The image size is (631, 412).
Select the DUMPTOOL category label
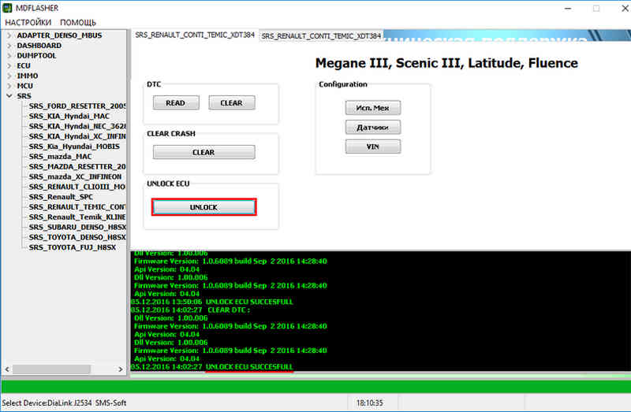[x=36, y=55]
